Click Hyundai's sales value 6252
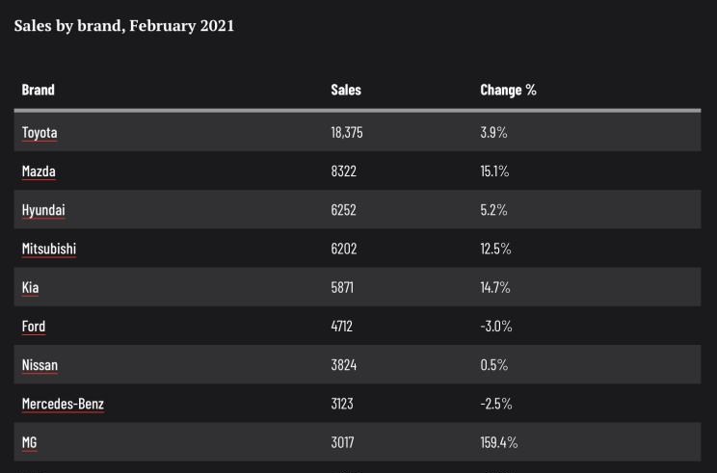Image resolution: width=717 pixels, height=473 pixels. 343,210
